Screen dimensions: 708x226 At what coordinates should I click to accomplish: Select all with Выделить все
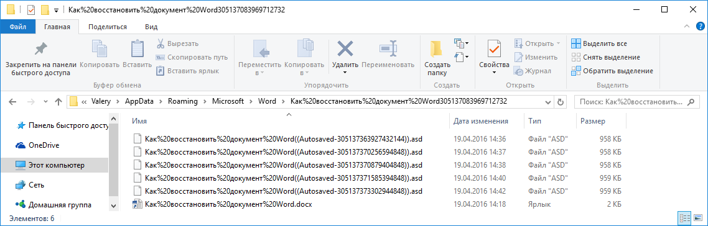click(599, 43)
